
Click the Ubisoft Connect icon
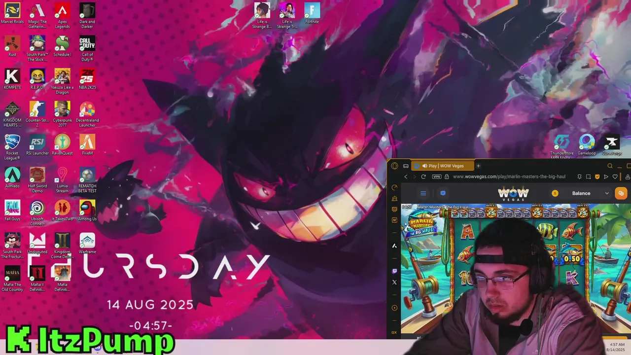click(x=37, y=213)
